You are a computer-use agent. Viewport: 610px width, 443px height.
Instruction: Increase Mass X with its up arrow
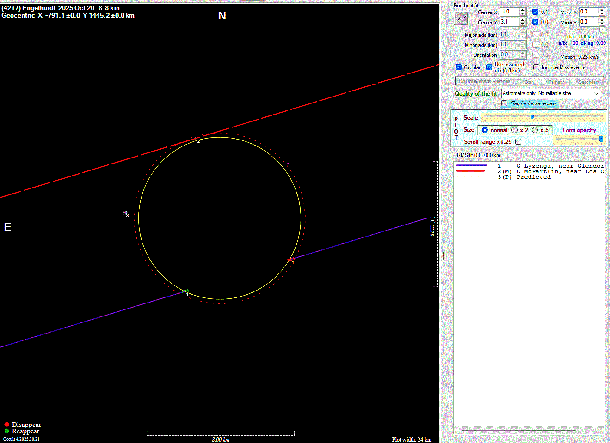pos(602,10)
